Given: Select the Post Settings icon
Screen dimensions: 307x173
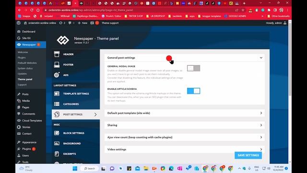Looking at the screenshot, I should 57,114.
